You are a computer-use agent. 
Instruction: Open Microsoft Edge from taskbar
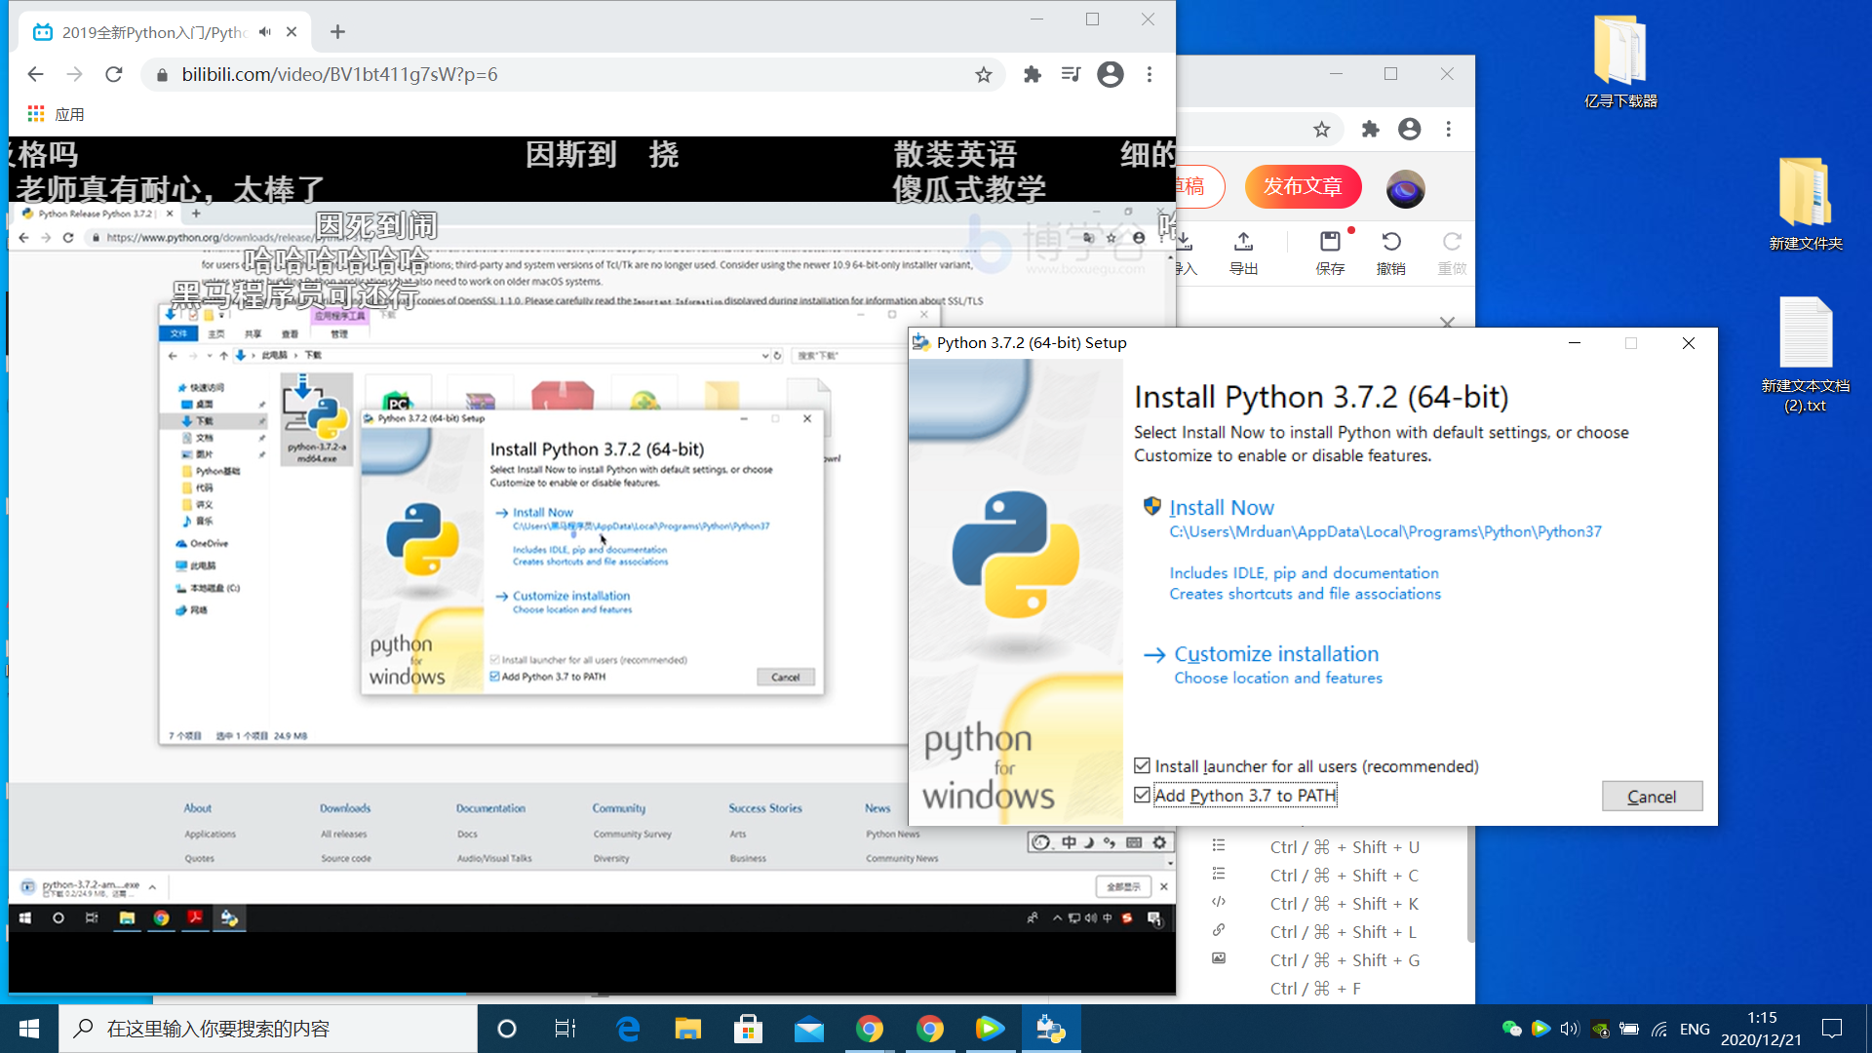click(628, 1029)
